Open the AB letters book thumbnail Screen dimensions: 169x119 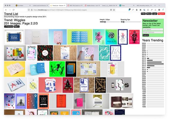pos(15,85)
